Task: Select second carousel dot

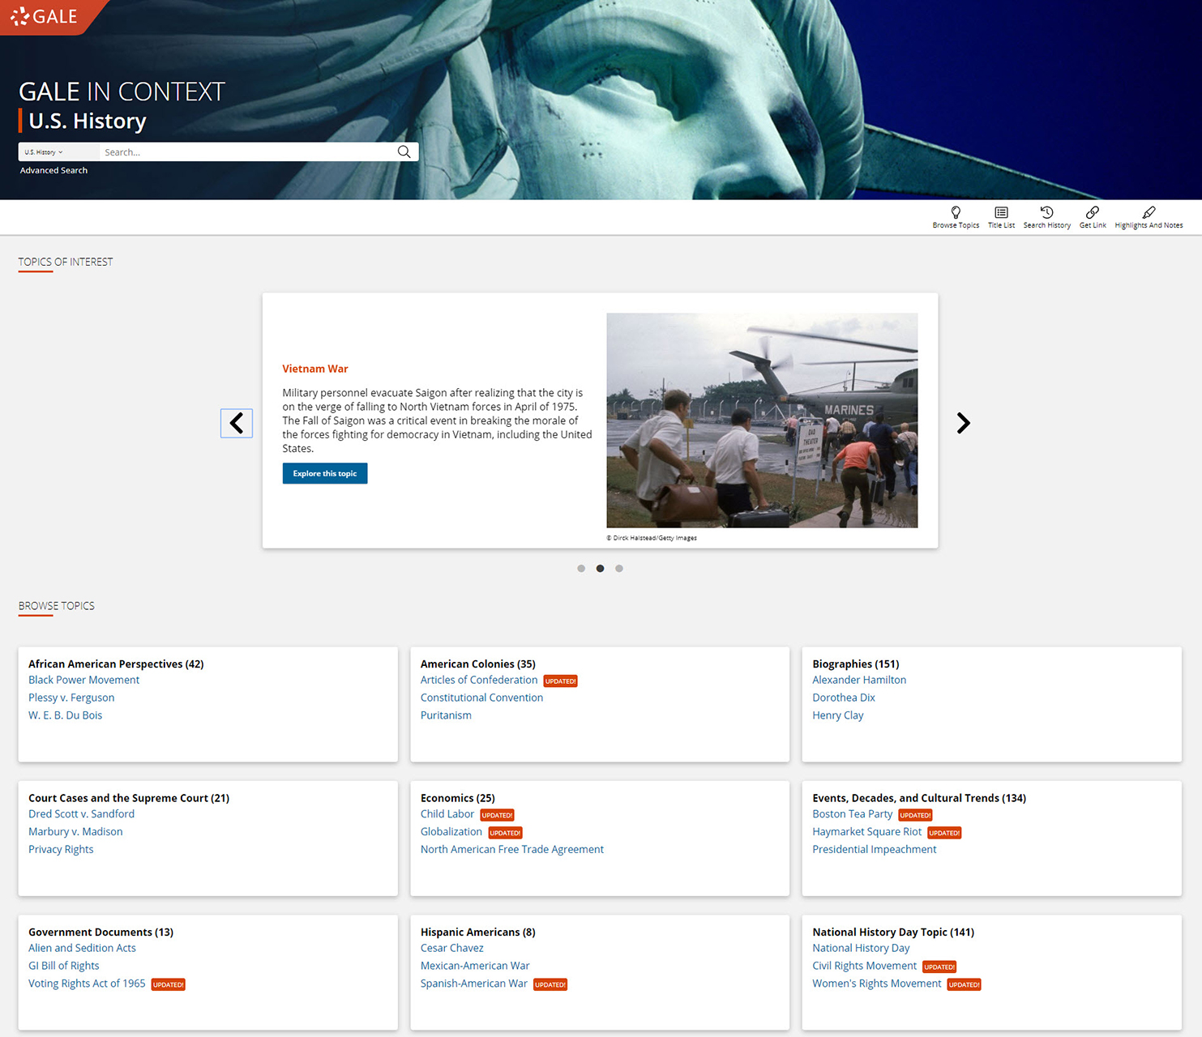Action: tap(600, 569)
